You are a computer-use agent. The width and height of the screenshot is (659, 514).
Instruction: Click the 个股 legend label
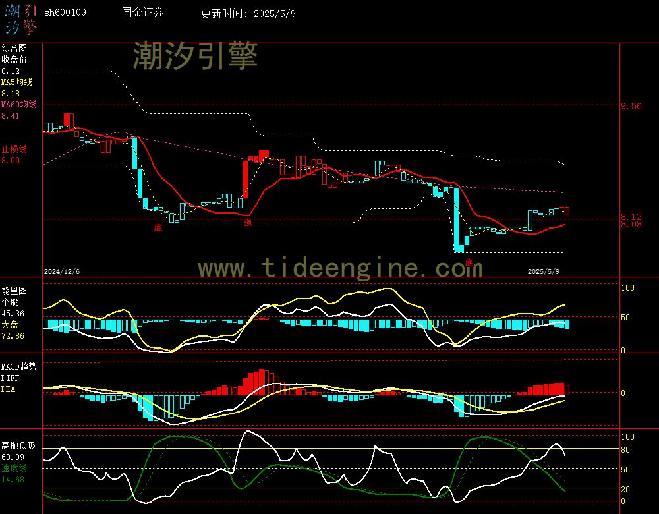point(10,302)
